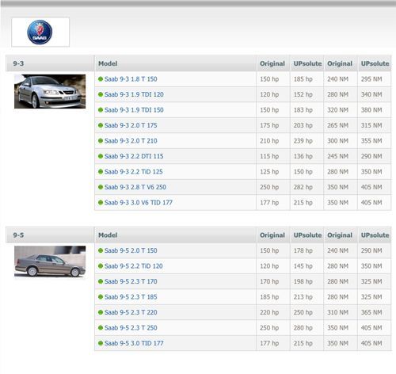Open Saab 9-5 2.2 TiD 120 link
The height and width of the screenshot is (374, 396).
click(x=134, y=266)
